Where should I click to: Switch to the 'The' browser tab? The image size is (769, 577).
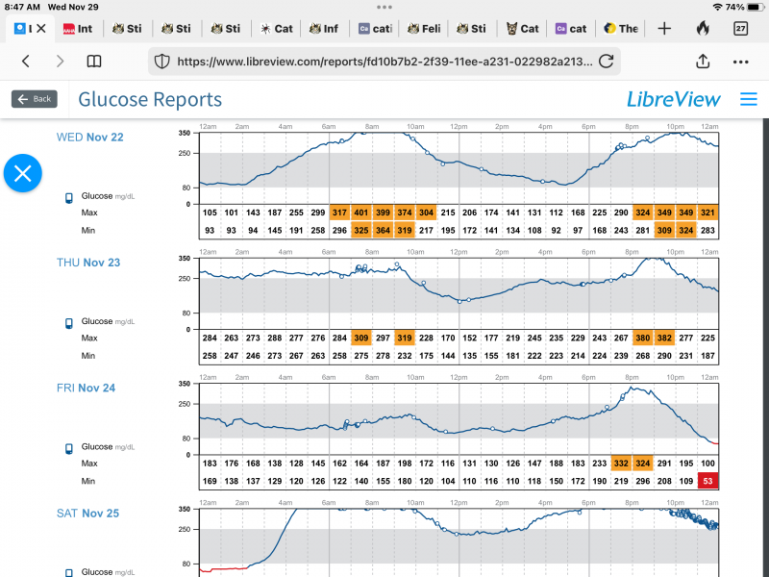point(620,29)
